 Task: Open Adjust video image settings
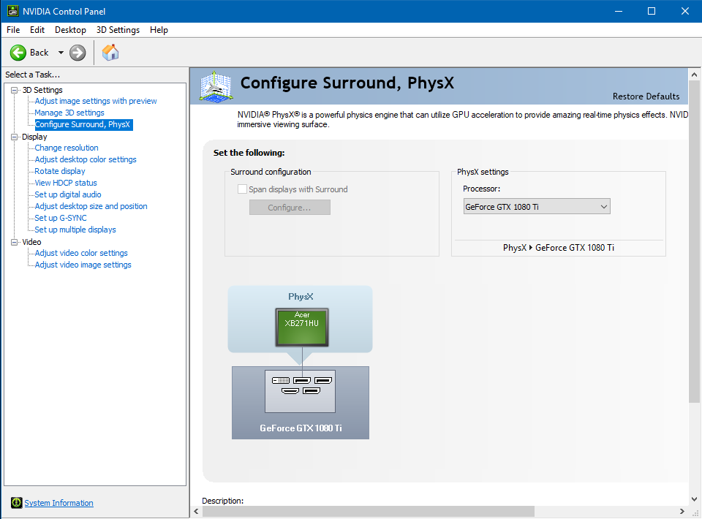(83, 265)
